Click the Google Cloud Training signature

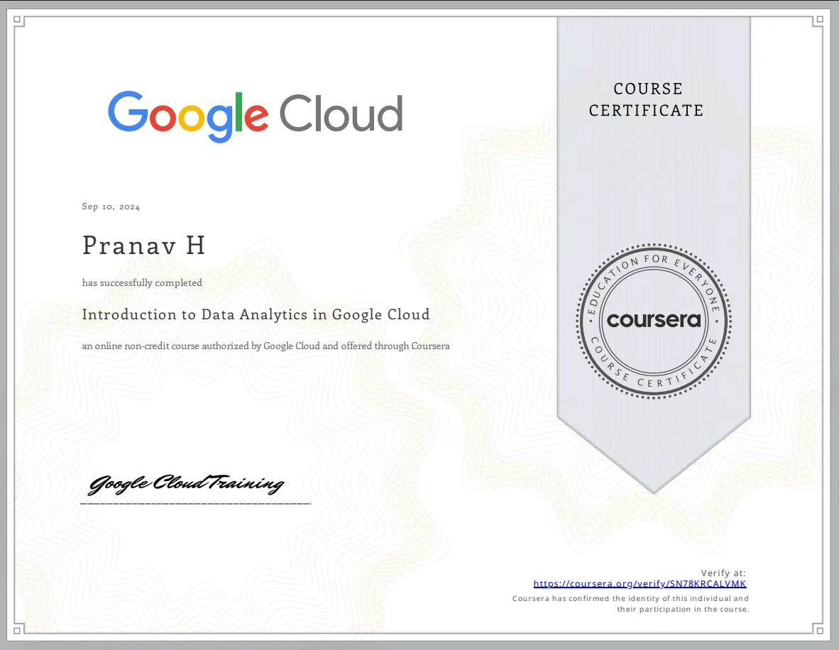coord(186,484)
